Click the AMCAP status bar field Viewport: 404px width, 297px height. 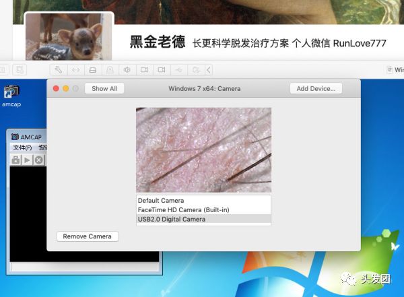[85, 267]
